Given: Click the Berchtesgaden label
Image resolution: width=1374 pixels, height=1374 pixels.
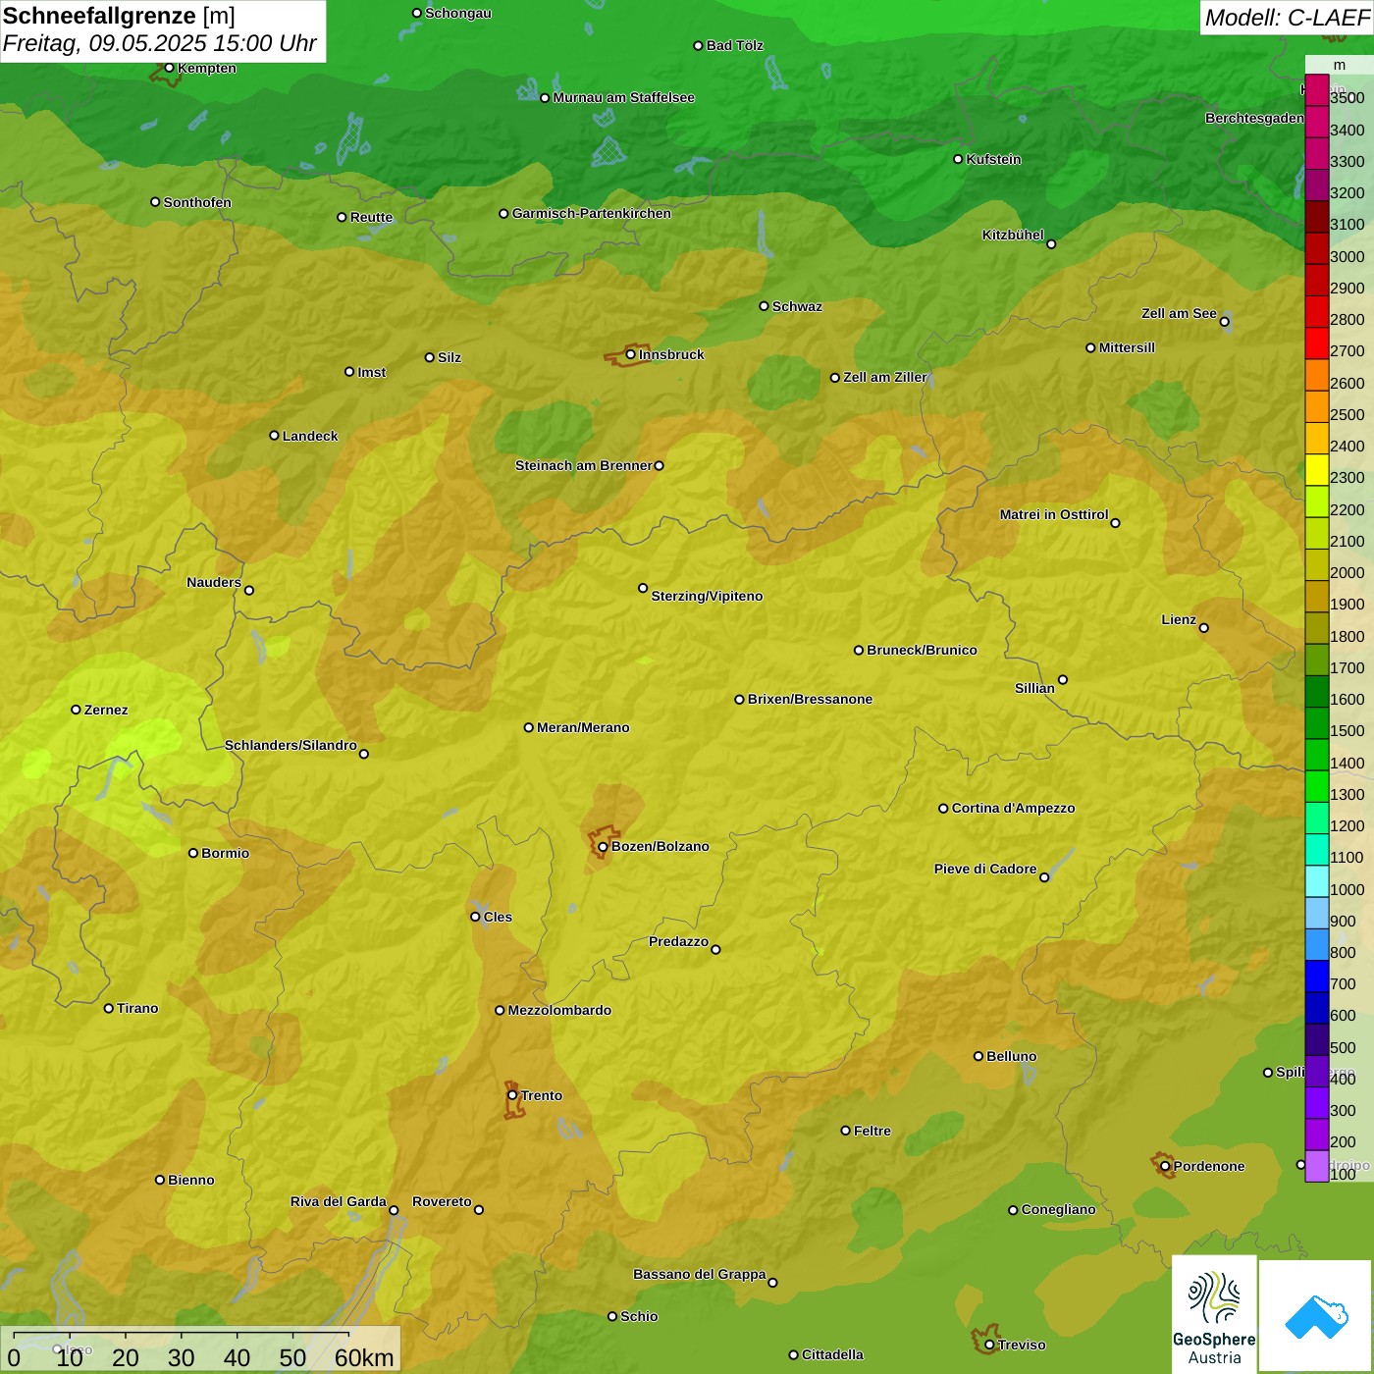Looking at the screenshot, I should [x=1254, y=118].
